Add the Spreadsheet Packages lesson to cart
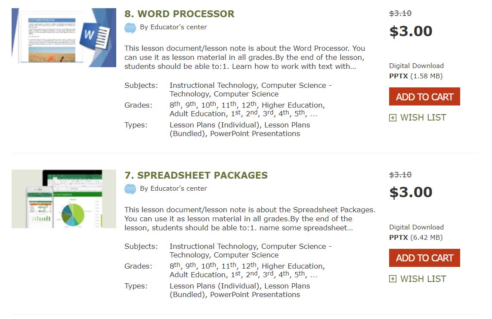Viewport: 492px width, 319px height. pyautogui.click(x=424, y=257)
